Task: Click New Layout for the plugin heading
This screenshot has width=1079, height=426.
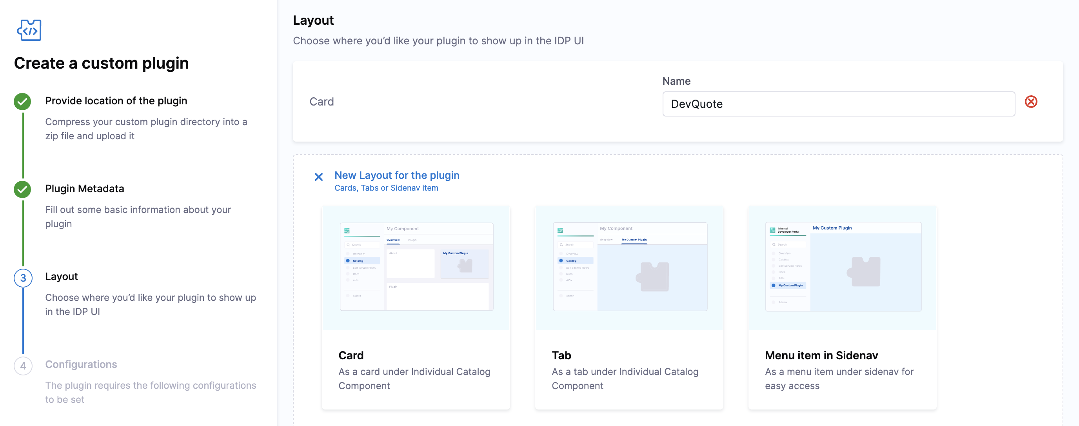Action: [397, 175]
